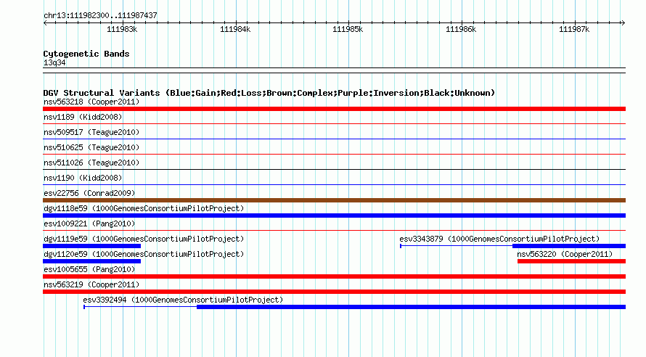
Task: Click nsv563220 (Cooper2011) label
Action: coord(565,254)
